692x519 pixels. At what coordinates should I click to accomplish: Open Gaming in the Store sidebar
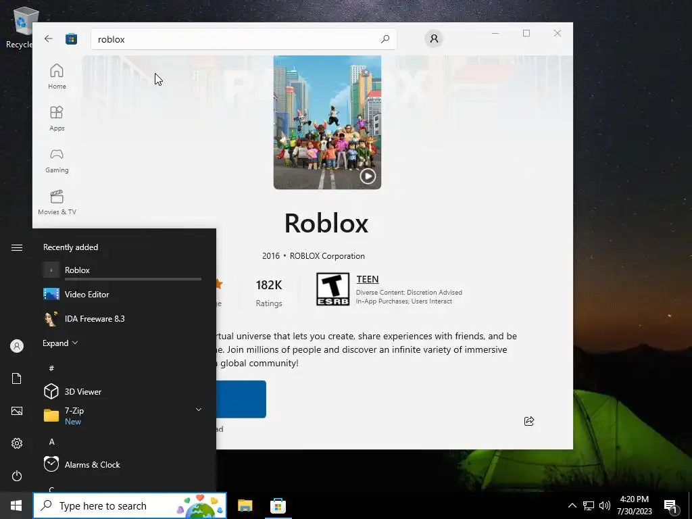pyautogui.click(x=57, y=161)
